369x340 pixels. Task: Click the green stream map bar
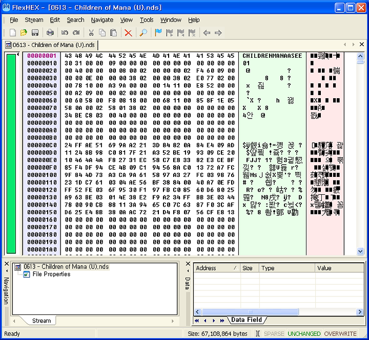click(11, 153)
